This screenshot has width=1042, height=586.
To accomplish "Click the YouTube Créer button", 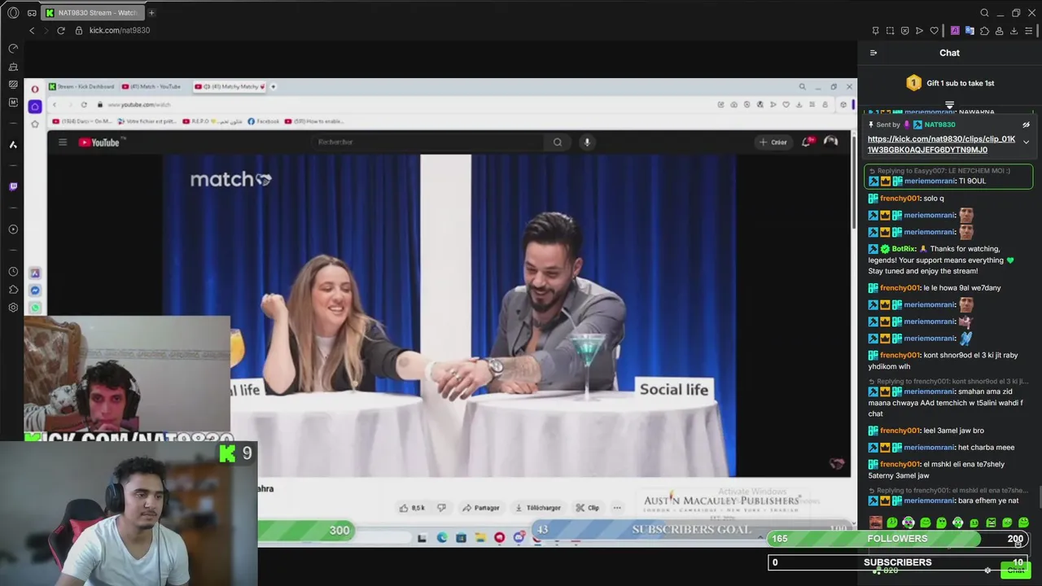I will click(773, 142).
